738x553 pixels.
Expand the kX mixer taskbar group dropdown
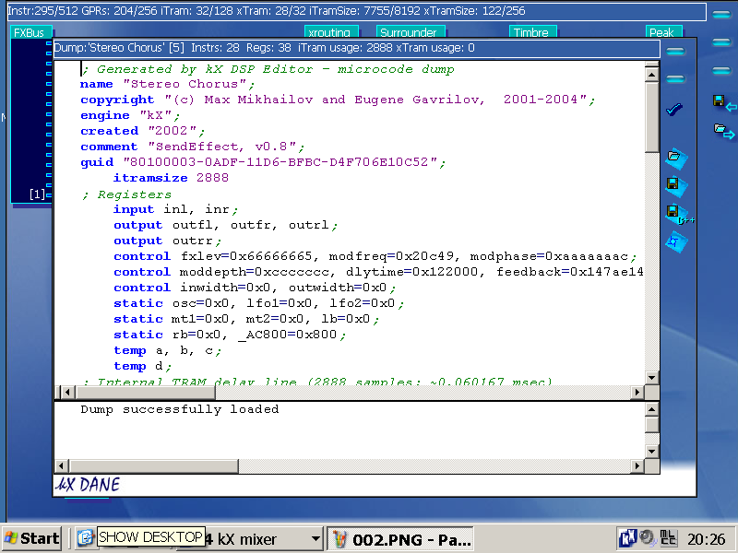click(x=315, y=538)
